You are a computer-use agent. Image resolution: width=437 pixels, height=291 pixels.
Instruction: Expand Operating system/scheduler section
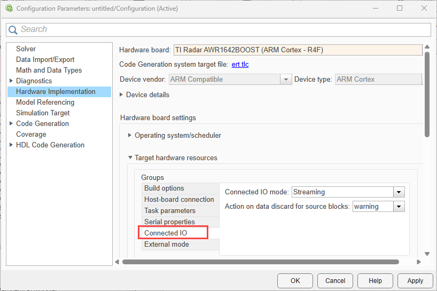(x=130, y=135)
